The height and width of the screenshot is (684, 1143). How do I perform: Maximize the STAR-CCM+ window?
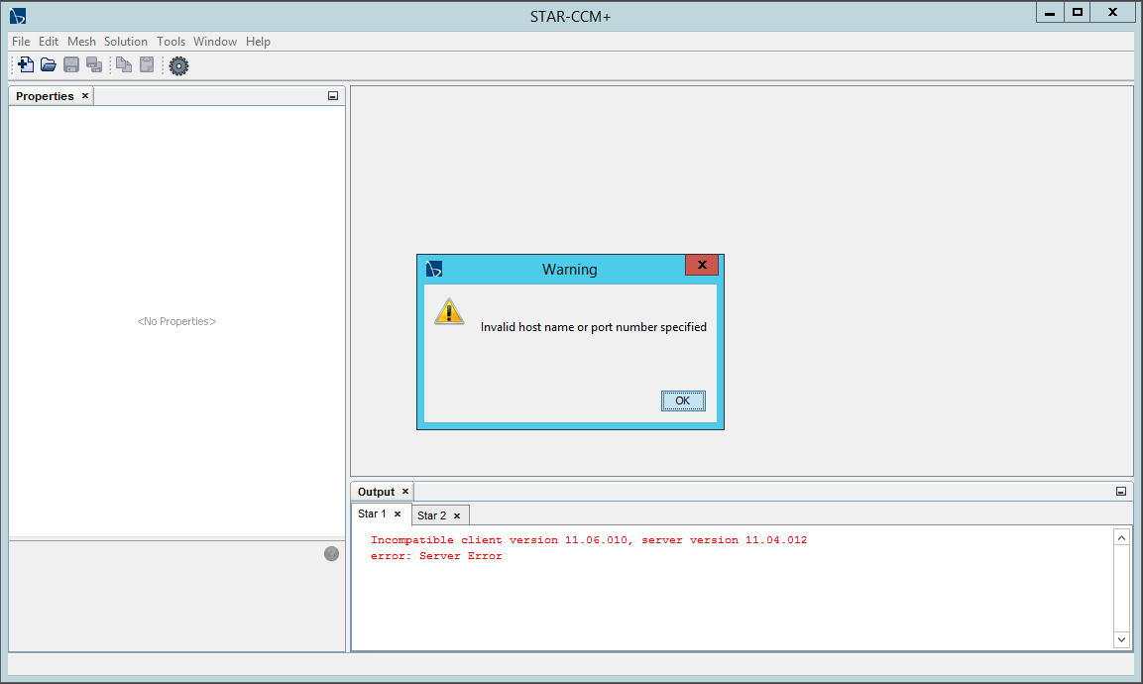(1078, 13)
